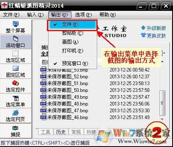
Task: Switch to the 热键 tab
Action: point(91,132)
